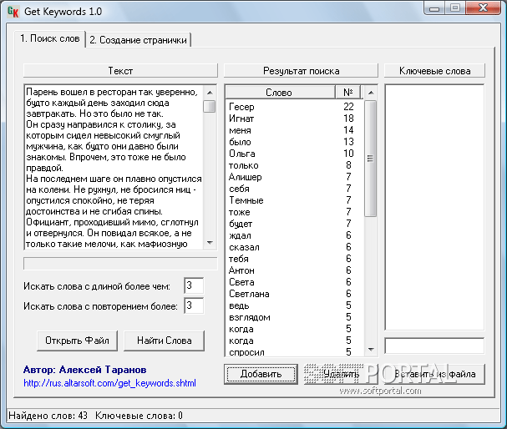Click the text area scroll-up arrow
Screen dimensions: 507x429
pyautogui.click(x=210, y=90)
